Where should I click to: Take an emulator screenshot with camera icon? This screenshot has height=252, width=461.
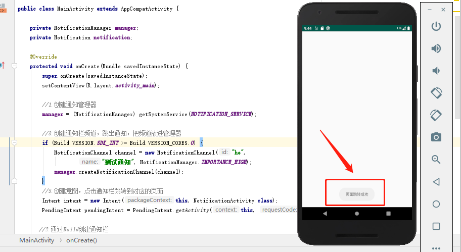coord(436,137)
